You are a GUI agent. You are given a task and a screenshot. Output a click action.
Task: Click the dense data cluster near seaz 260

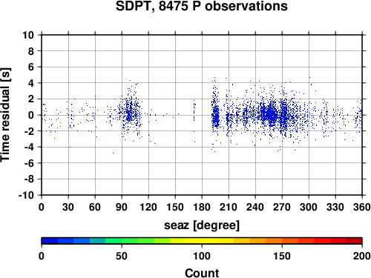272,115
